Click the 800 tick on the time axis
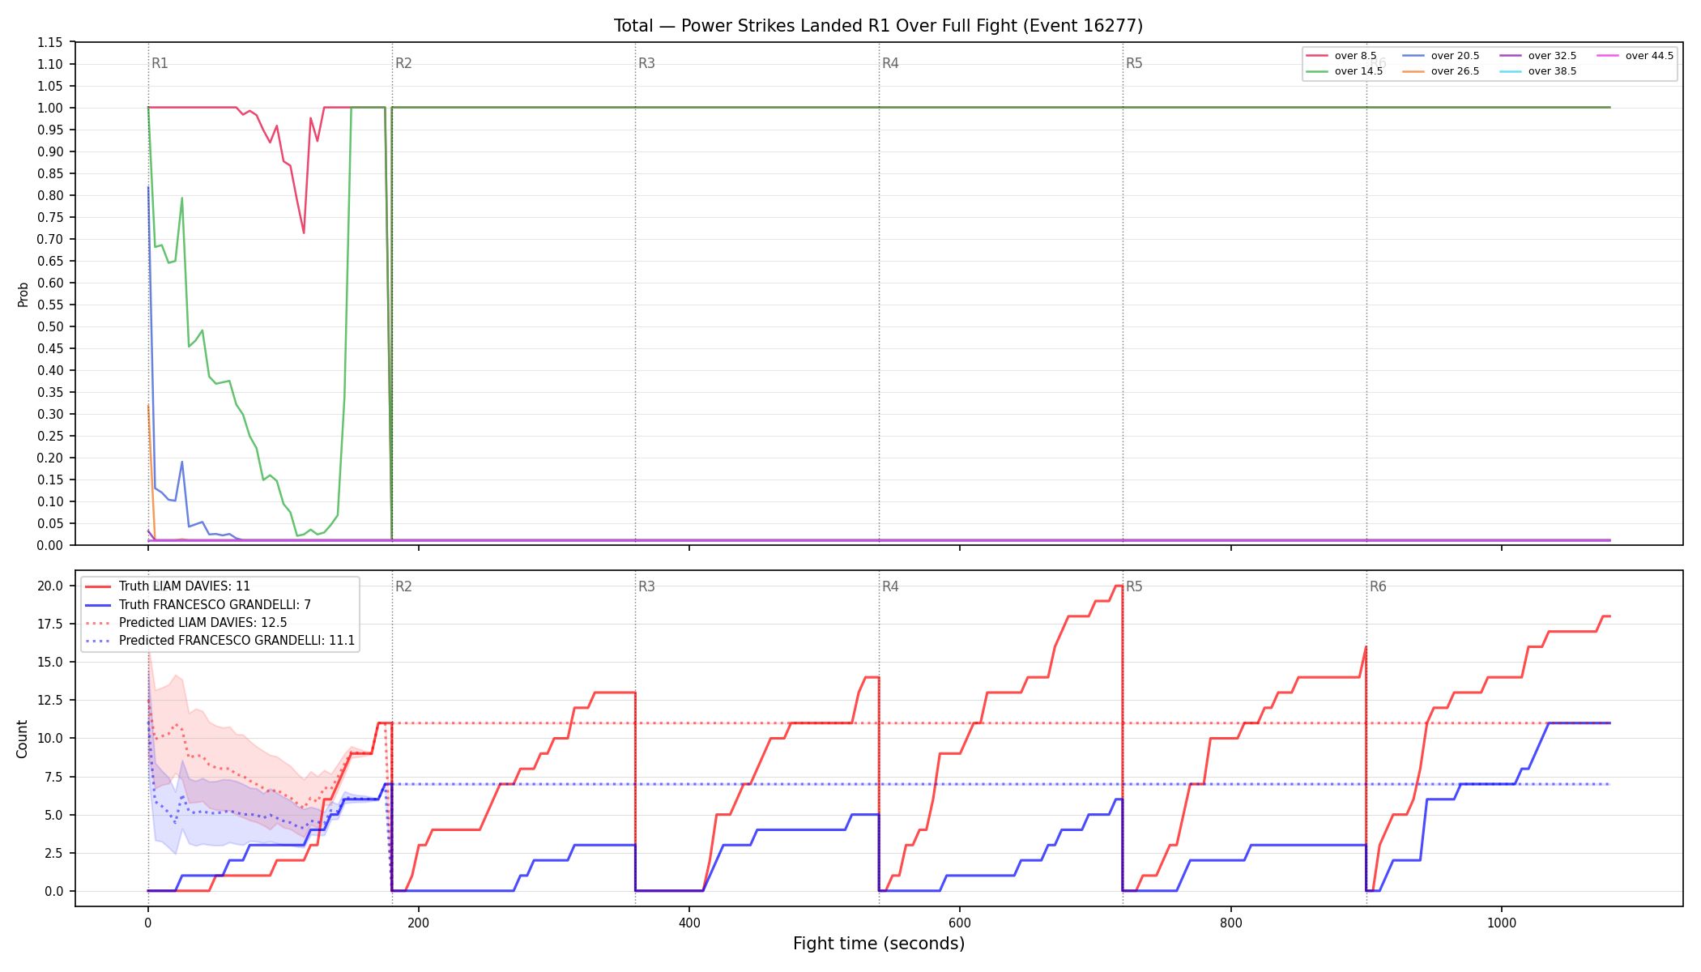1701x972 pixels. (1230, 922)
